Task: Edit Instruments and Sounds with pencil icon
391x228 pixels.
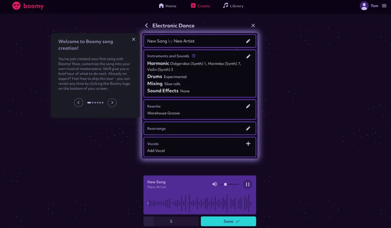Action: [x=248, y=56]
